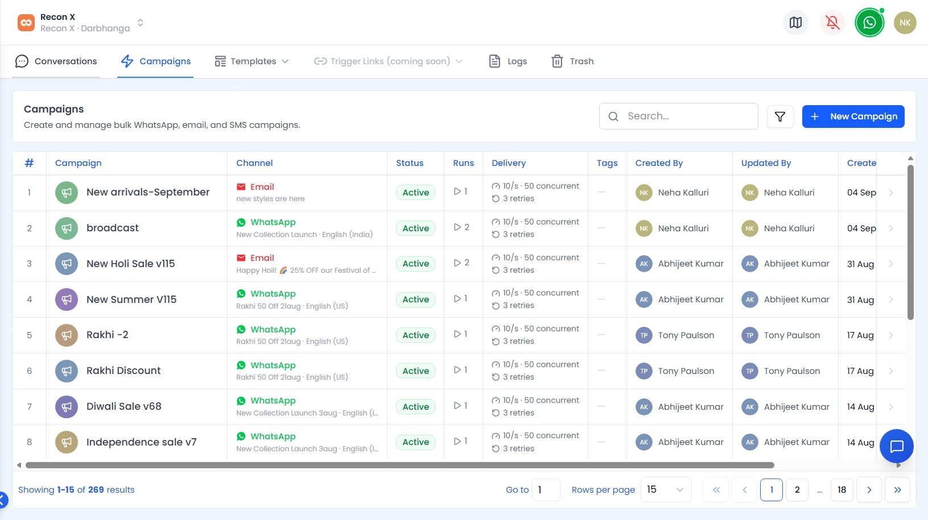928x520 pixels.
Task: Focus the campaign Search field
Action: pyautogui.click(x=678, y=116)
